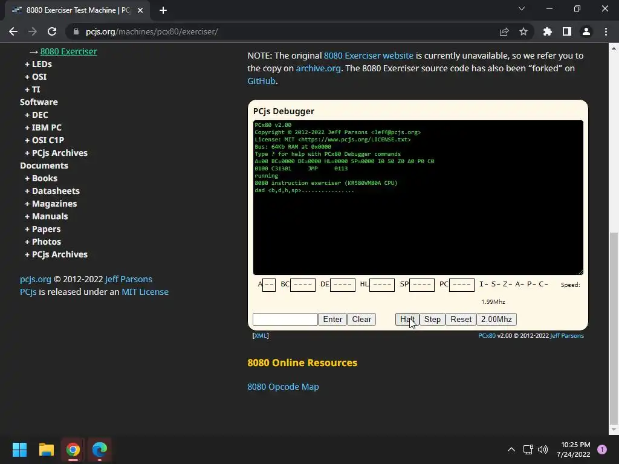
Task: Close the 8080 Exerciser tab
Action: pyautogui.click(x=140, y=10)
